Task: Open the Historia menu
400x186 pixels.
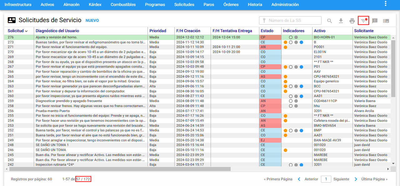Action: point(255,5)
